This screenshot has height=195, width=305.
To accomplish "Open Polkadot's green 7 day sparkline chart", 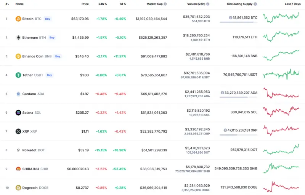I will point(281,149).
